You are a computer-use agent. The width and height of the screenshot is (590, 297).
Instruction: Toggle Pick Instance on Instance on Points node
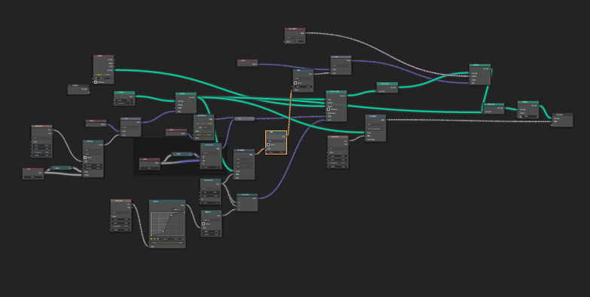(329, 109)
